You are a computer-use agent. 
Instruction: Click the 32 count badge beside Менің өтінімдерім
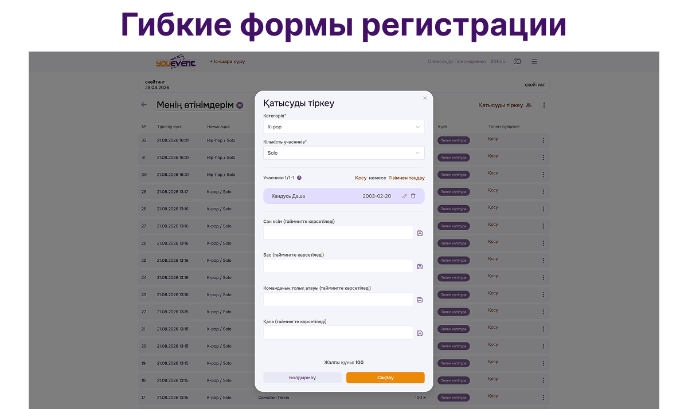pos(240,105)
